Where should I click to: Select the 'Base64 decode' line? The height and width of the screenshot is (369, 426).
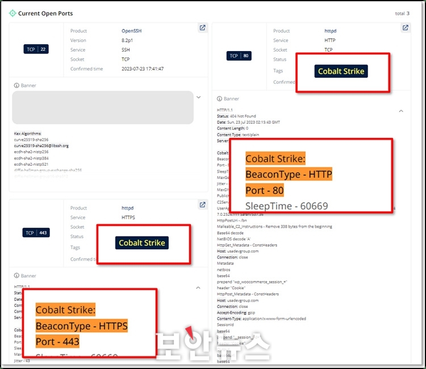230,233
